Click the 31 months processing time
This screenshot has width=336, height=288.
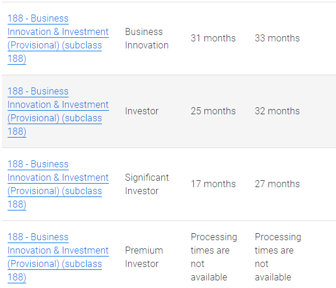point(213,38)
